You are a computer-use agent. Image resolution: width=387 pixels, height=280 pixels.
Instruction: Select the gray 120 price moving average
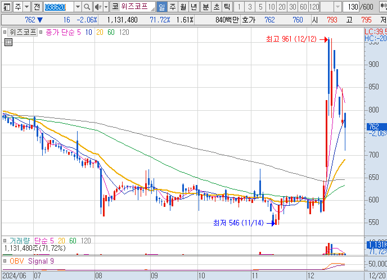point(124,32)
